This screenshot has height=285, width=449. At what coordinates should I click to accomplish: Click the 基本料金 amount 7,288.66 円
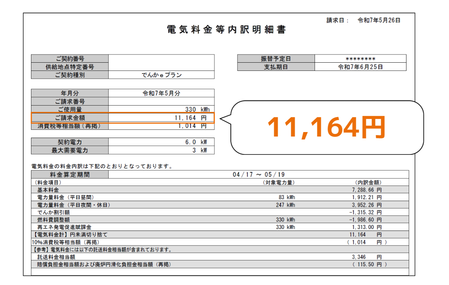[x=366, y=190]
